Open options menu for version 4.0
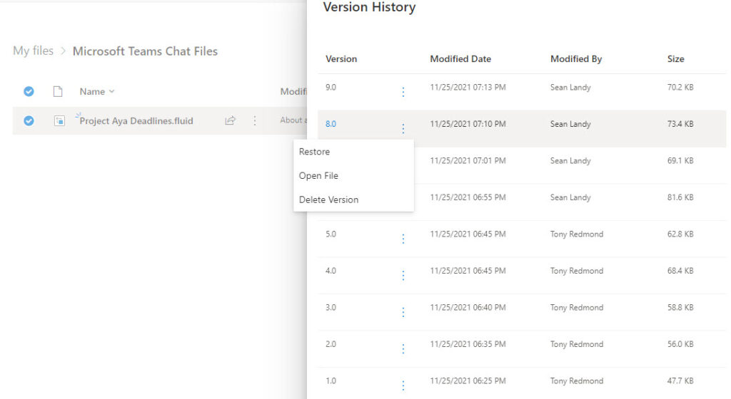This screenshot has height=399, width=731. tap(403, 276)
